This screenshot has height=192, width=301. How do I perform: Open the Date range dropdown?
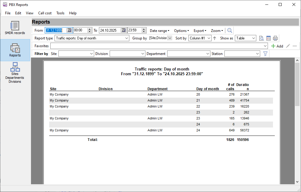[x=159, y=30]
